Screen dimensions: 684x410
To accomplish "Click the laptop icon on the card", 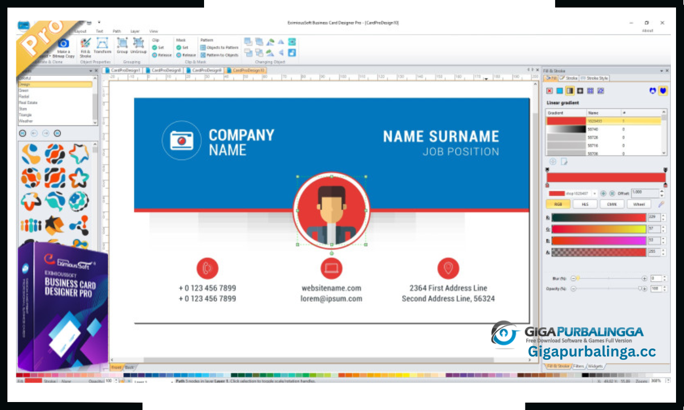I will tap(331, 268).
